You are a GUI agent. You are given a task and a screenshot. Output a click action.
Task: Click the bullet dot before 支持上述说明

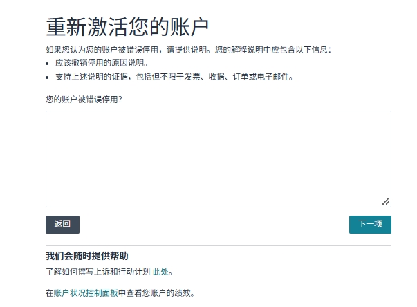click(47, 77)
